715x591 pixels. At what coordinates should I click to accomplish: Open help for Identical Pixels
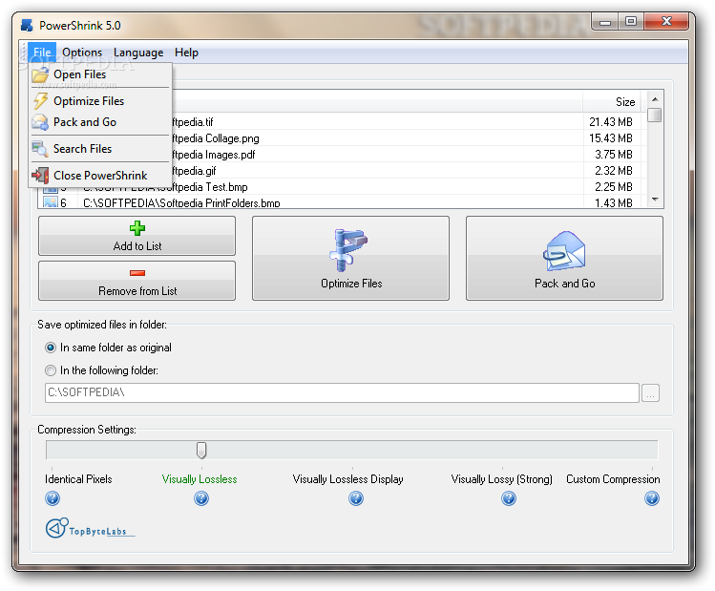[53, 498]
